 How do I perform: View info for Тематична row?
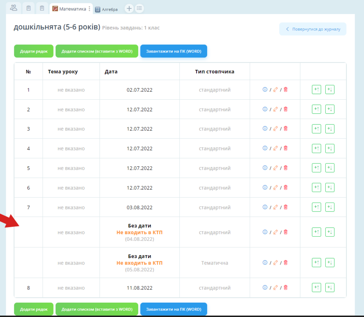tap(265, 262)
